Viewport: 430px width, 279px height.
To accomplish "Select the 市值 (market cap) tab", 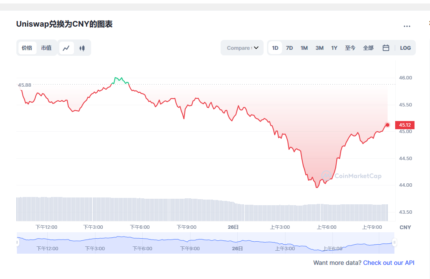I will [46, 48].
